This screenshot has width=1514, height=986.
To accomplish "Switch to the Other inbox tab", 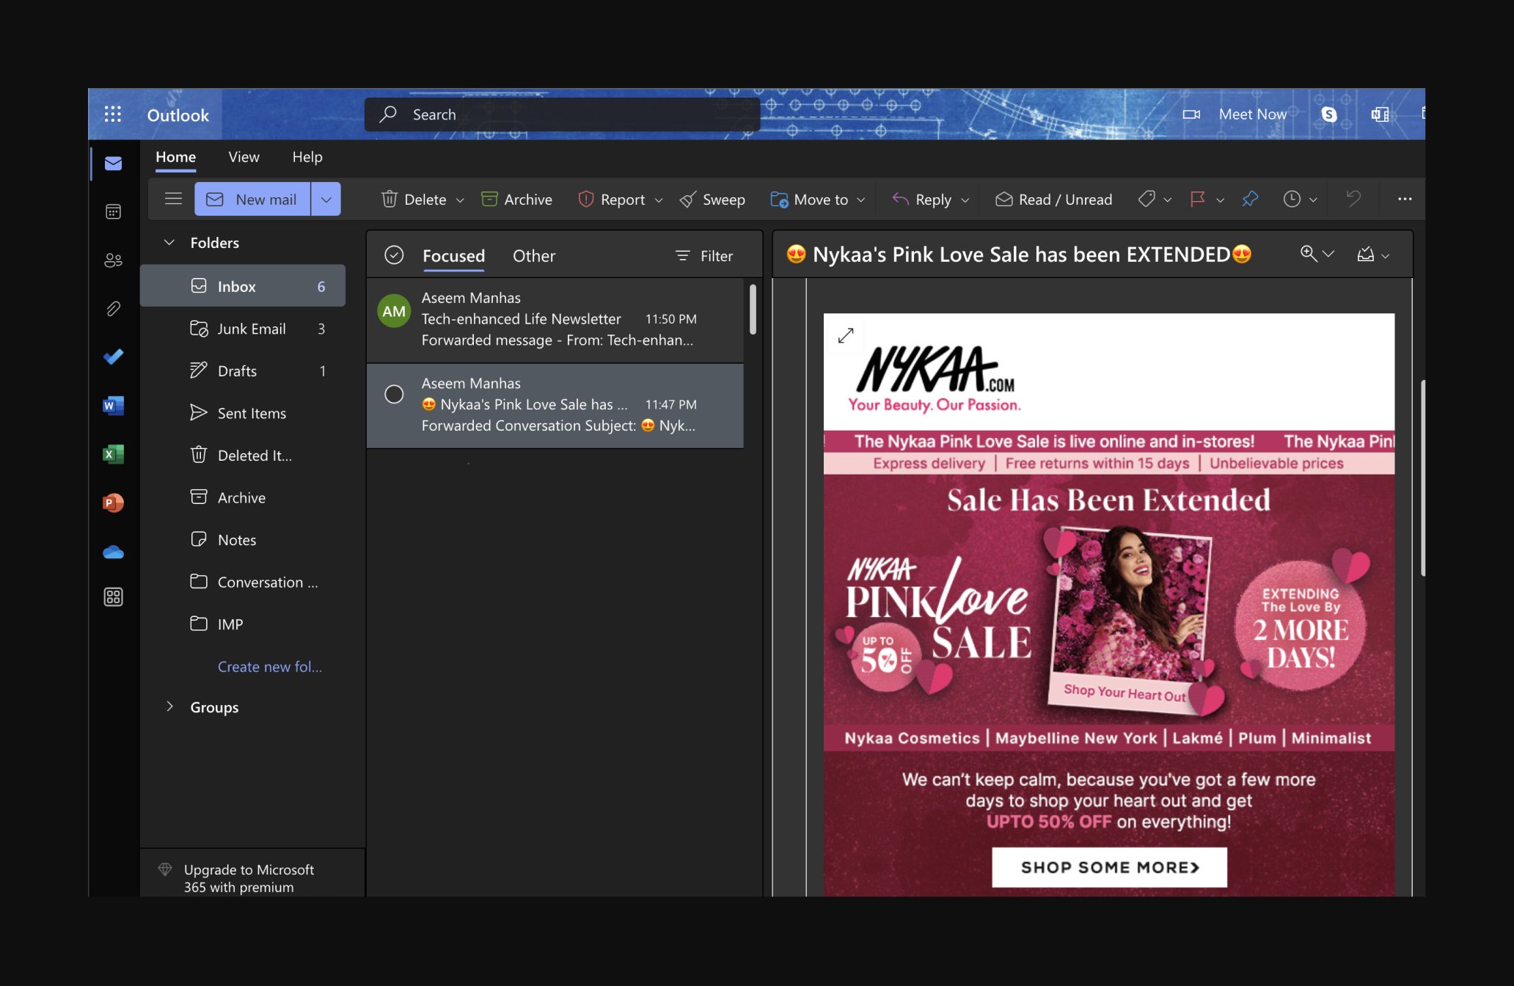I will coord(533,255).
